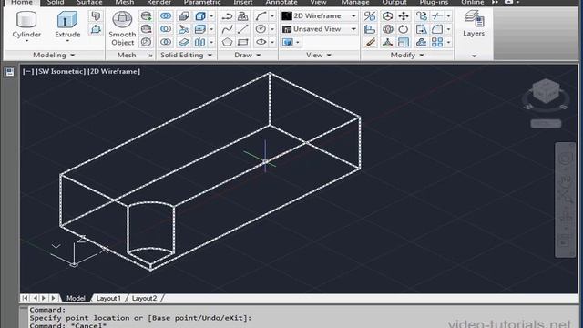The height and width of the screenshot is (328, 583).
Task: Click the Slice solid tool icon
Action: pos(183,29)
